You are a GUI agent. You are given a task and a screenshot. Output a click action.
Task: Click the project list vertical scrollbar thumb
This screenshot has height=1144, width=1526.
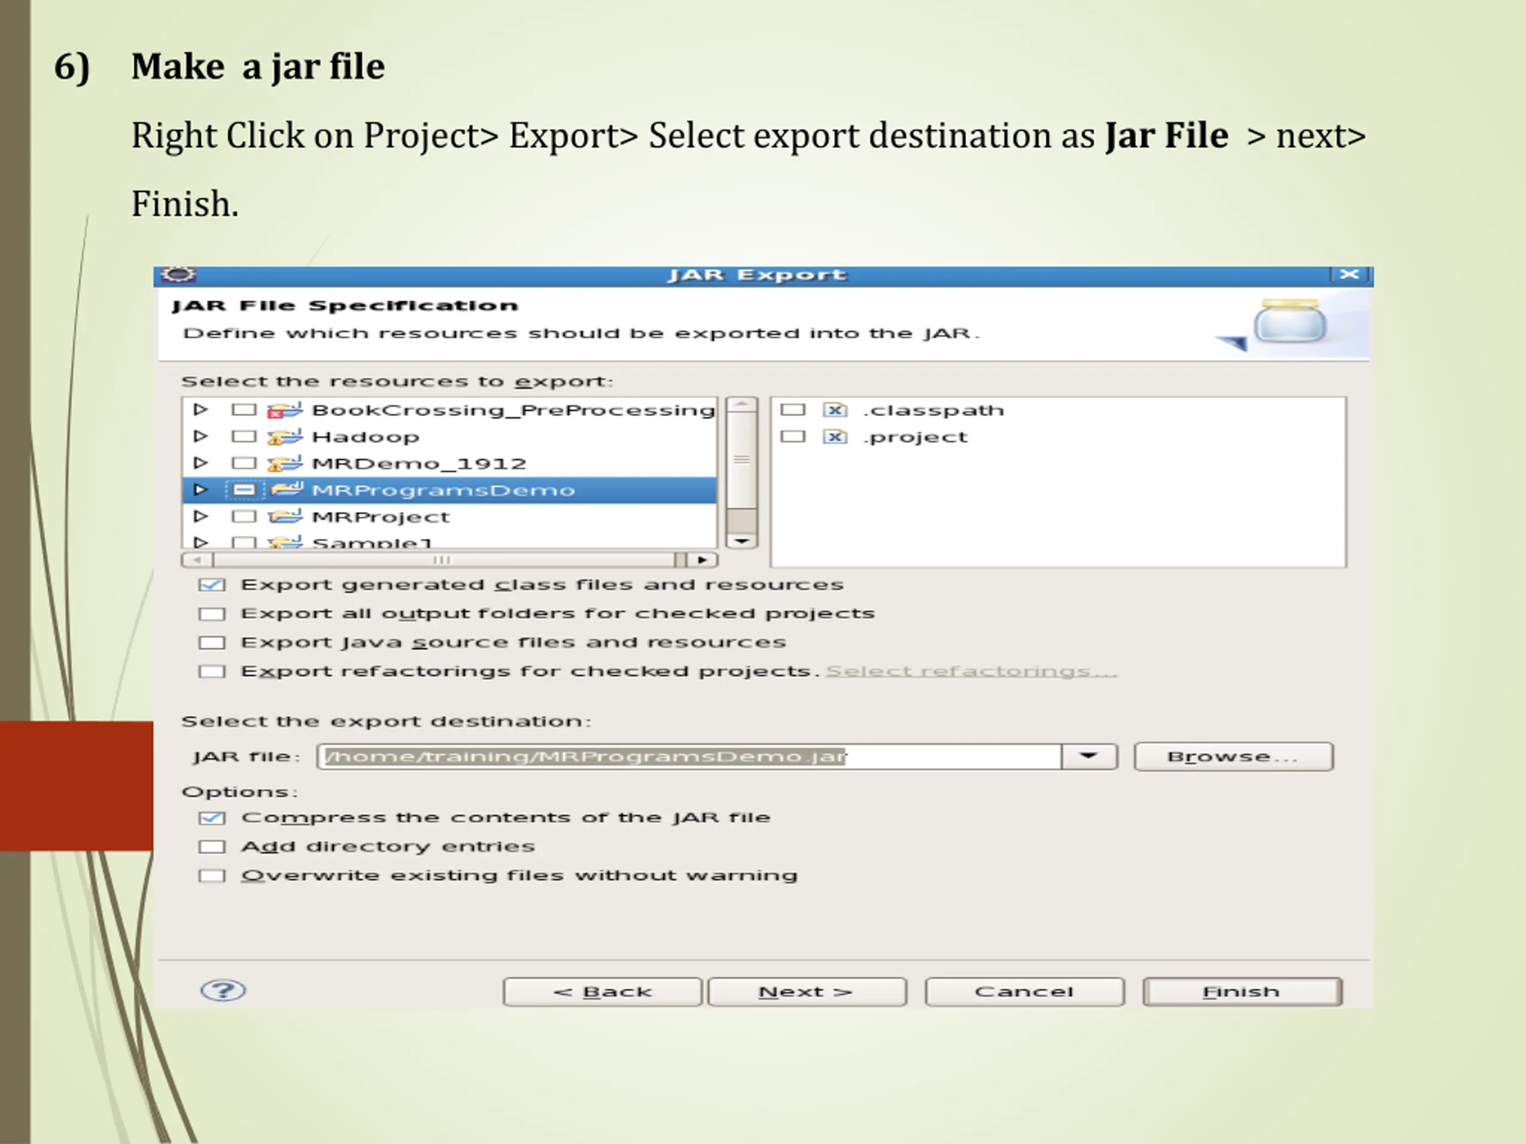742,460
